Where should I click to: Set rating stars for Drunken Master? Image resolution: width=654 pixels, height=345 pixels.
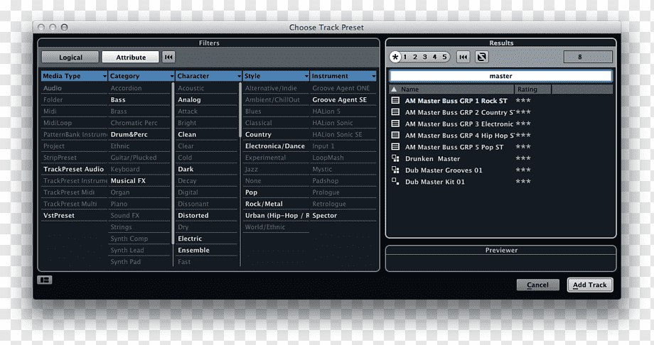(523, 159)
